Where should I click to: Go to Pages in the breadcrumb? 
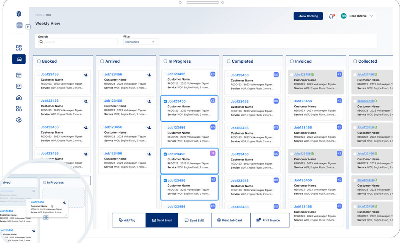pyautogui.click(x=38, y=15)
